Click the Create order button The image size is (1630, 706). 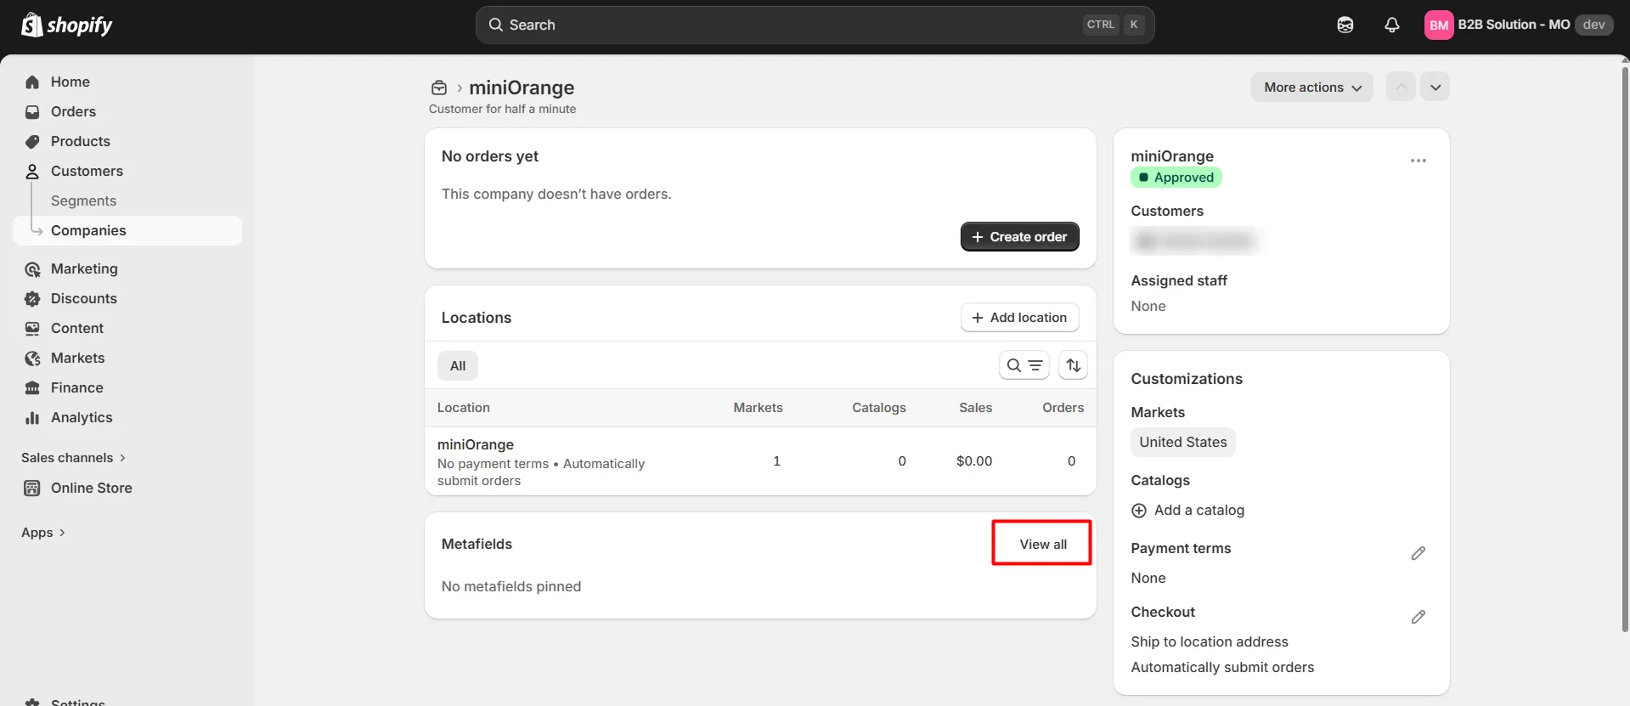click(1019, 237)
